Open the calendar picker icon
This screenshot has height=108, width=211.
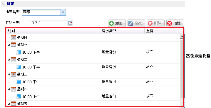coord(70,23)
